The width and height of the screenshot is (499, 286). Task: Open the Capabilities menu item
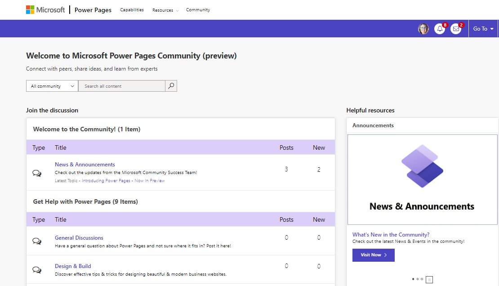(x=132, y=9)
